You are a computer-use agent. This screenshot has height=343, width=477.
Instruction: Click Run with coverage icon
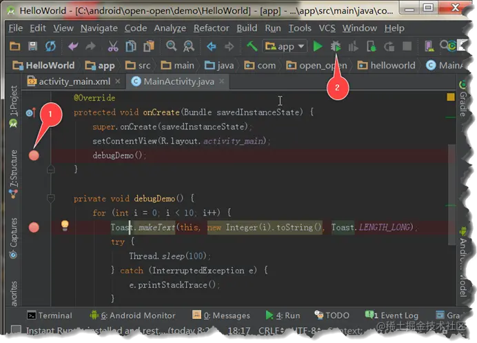click(x=353, y=46)
